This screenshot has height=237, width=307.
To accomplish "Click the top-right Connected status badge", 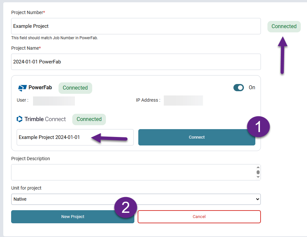I will (284, 26).
